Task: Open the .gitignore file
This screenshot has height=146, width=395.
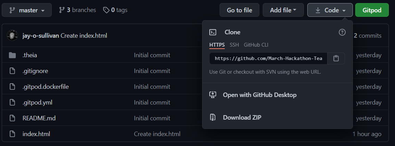Action: (35, 71)
